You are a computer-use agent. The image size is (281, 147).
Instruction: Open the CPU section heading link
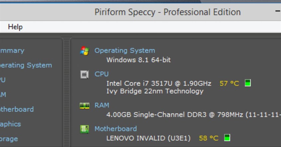(x=102, y=74)
